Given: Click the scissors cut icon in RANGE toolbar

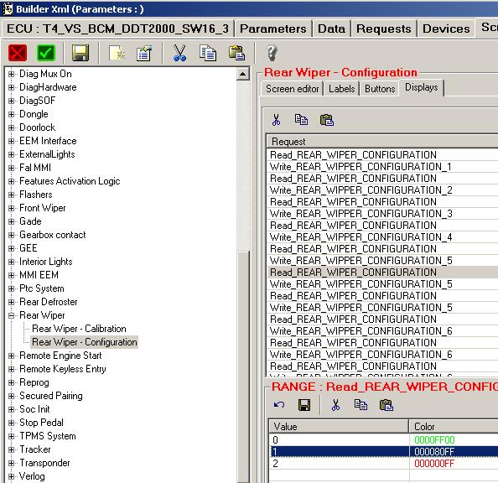Looking at the screenshot, I should [x=335, y=405].
